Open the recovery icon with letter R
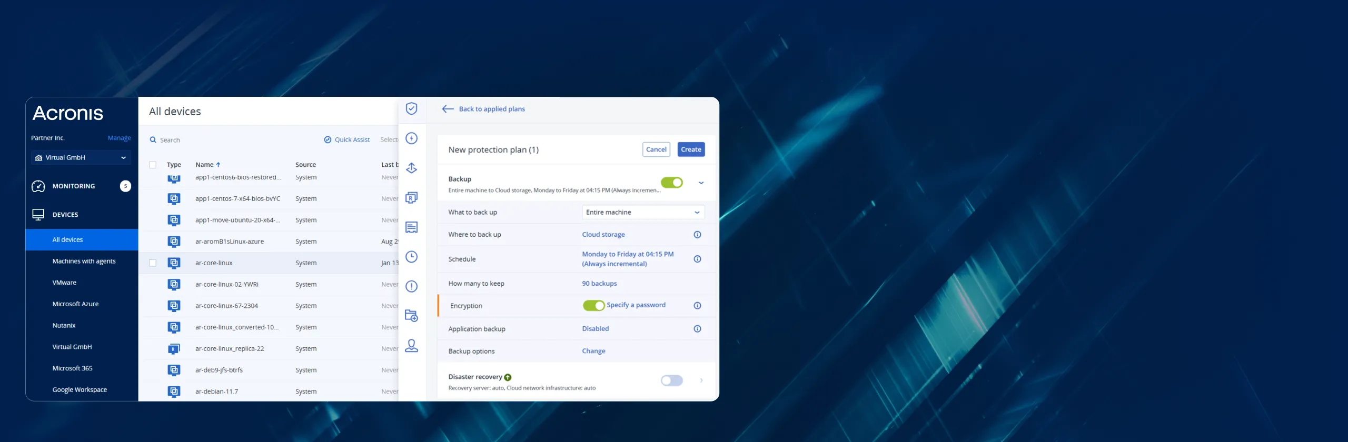 411,198
